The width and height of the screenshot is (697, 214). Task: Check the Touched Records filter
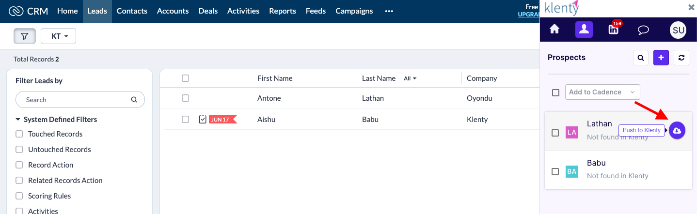pyautogui.click(x=19, y=134)
